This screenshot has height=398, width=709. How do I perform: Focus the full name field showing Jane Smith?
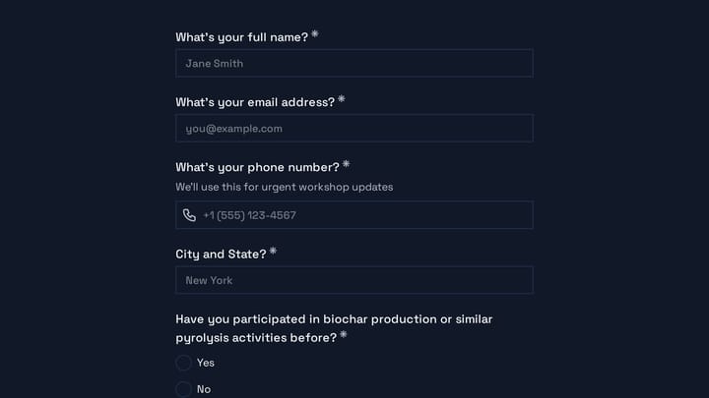354,63
